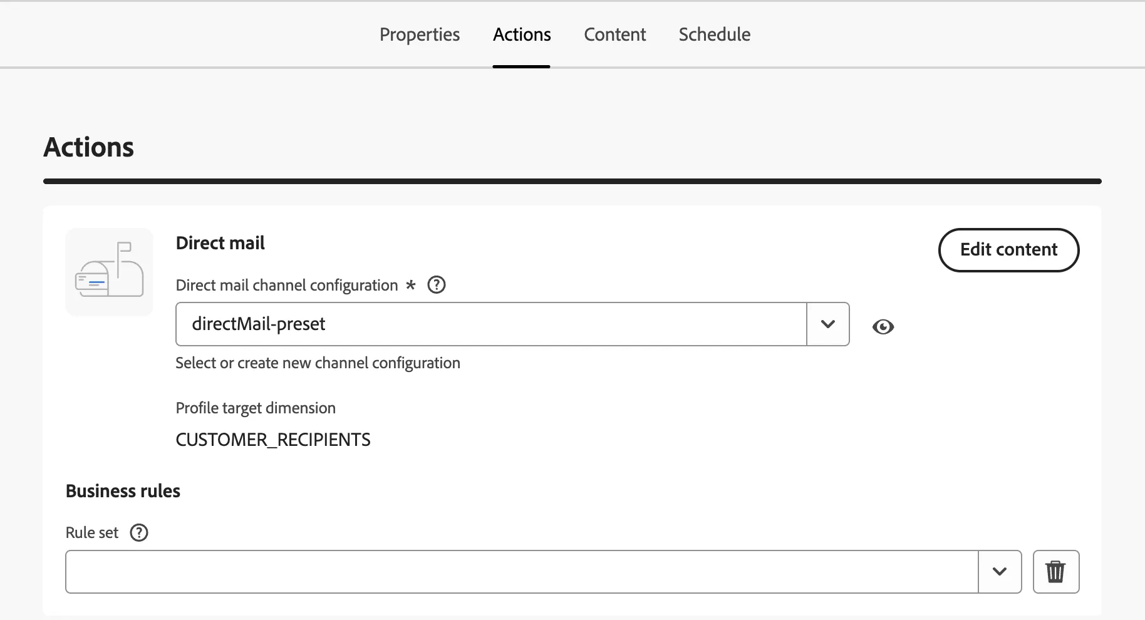Click the Profile target dimension label

point(256,408)
